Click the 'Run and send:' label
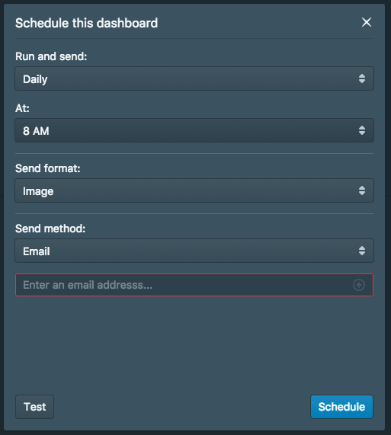Image resolution: width=391 pixels, height=435 pixels. click(51, 56)
